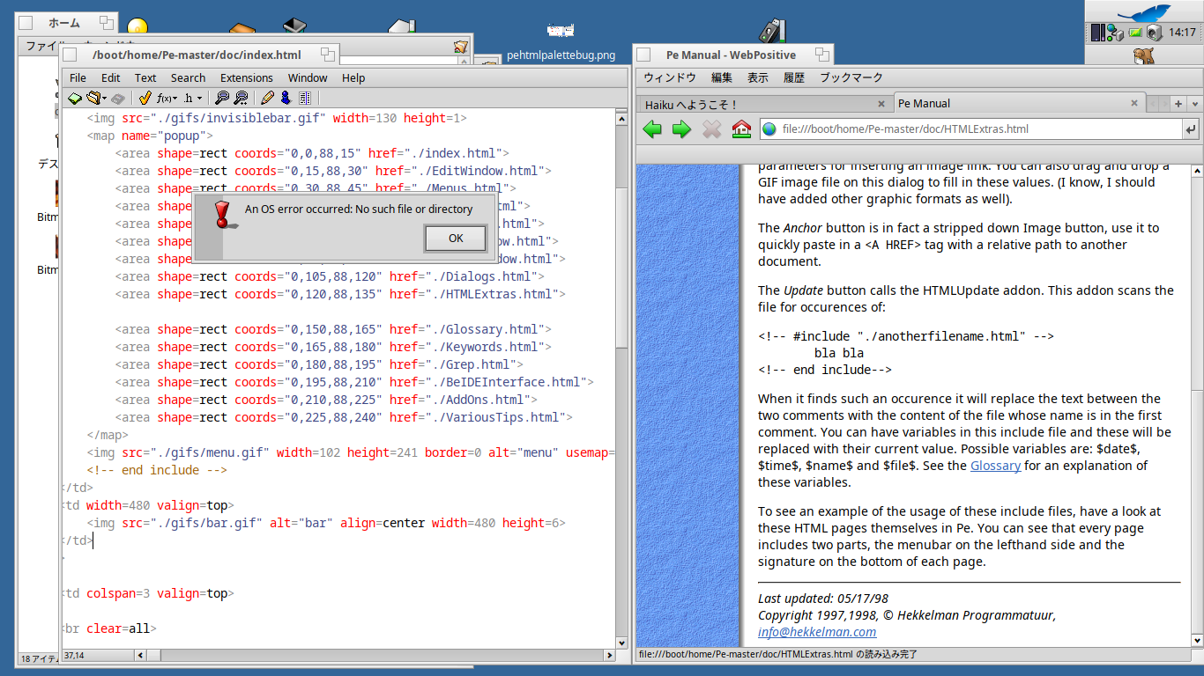Toggle the soft wrap column icon
Image resolution: width=1204 pixels, height=676 pixels.
tap(305, 98)
